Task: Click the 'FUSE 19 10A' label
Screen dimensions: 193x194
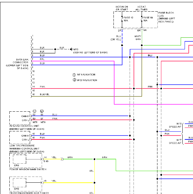Action: coord(148,19)
